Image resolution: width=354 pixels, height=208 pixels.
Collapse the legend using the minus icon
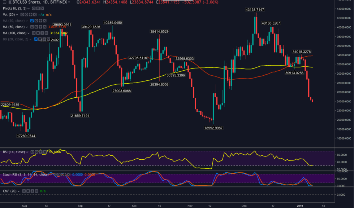4,2
